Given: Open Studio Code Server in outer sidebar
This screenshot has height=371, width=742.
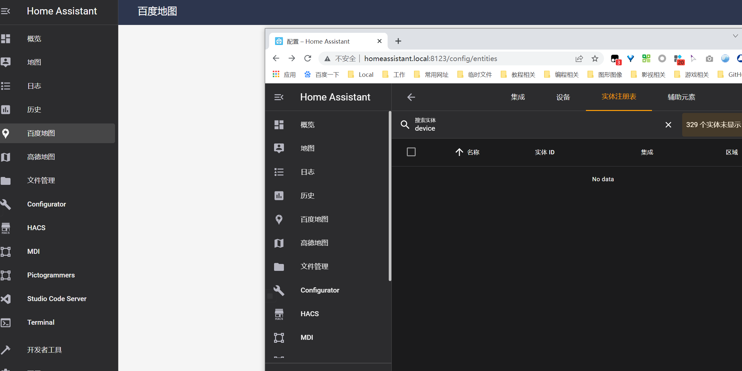Looking at the screenshot, I should point(58,299).
